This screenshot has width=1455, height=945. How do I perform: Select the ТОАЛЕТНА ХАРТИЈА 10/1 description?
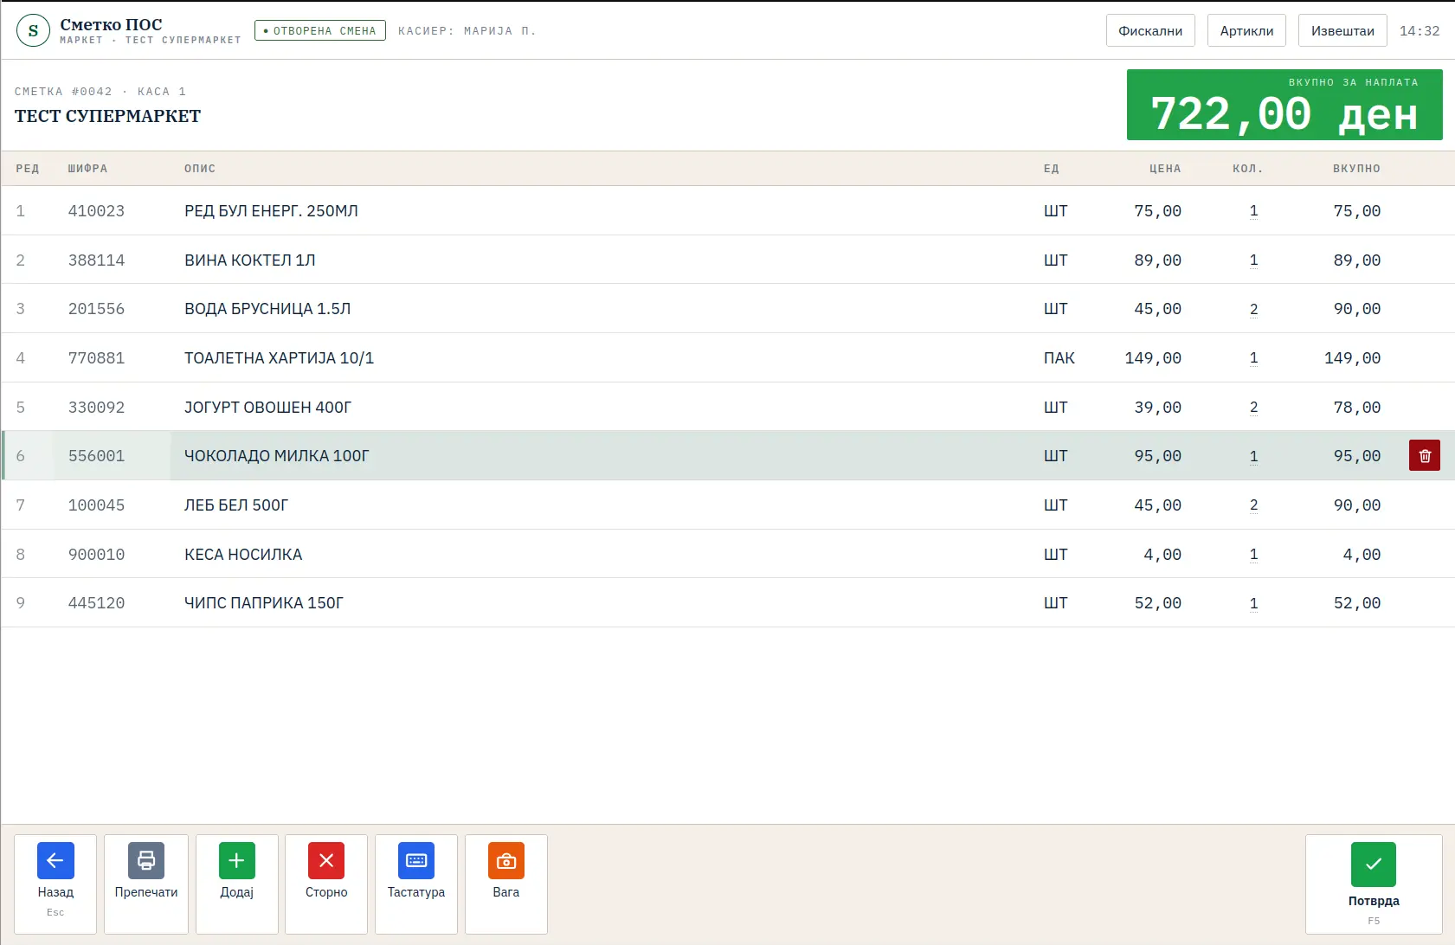point(279,358)
